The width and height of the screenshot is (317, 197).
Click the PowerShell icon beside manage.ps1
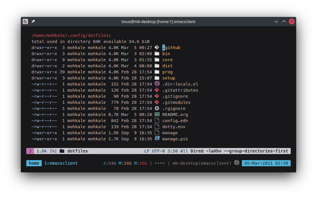coord(157,139)
